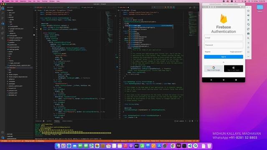Open Adobe XD from the Dock
This screenshot has height=150, width=267.
(x=179, y=146)
